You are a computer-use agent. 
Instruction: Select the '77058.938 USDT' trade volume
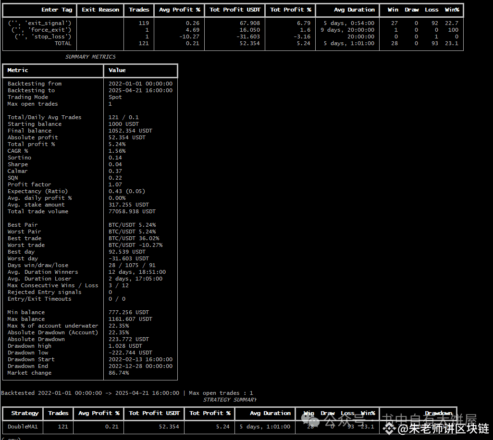click(x=132, y=211)
